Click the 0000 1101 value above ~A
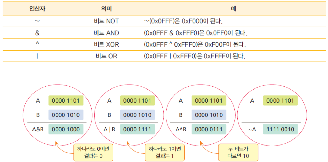 click(x=280, y=100)
